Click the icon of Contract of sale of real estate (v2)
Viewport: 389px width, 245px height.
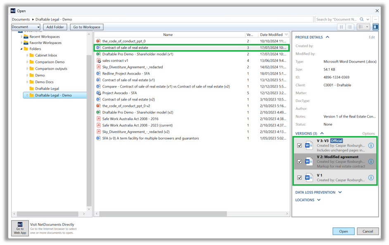[x=99, y=99]
